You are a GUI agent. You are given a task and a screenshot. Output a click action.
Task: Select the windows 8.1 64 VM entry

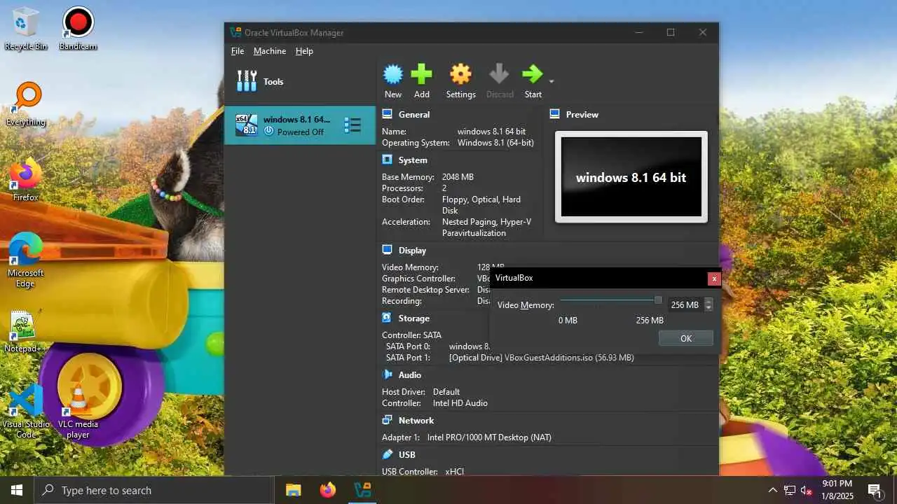tap(300, 125)
